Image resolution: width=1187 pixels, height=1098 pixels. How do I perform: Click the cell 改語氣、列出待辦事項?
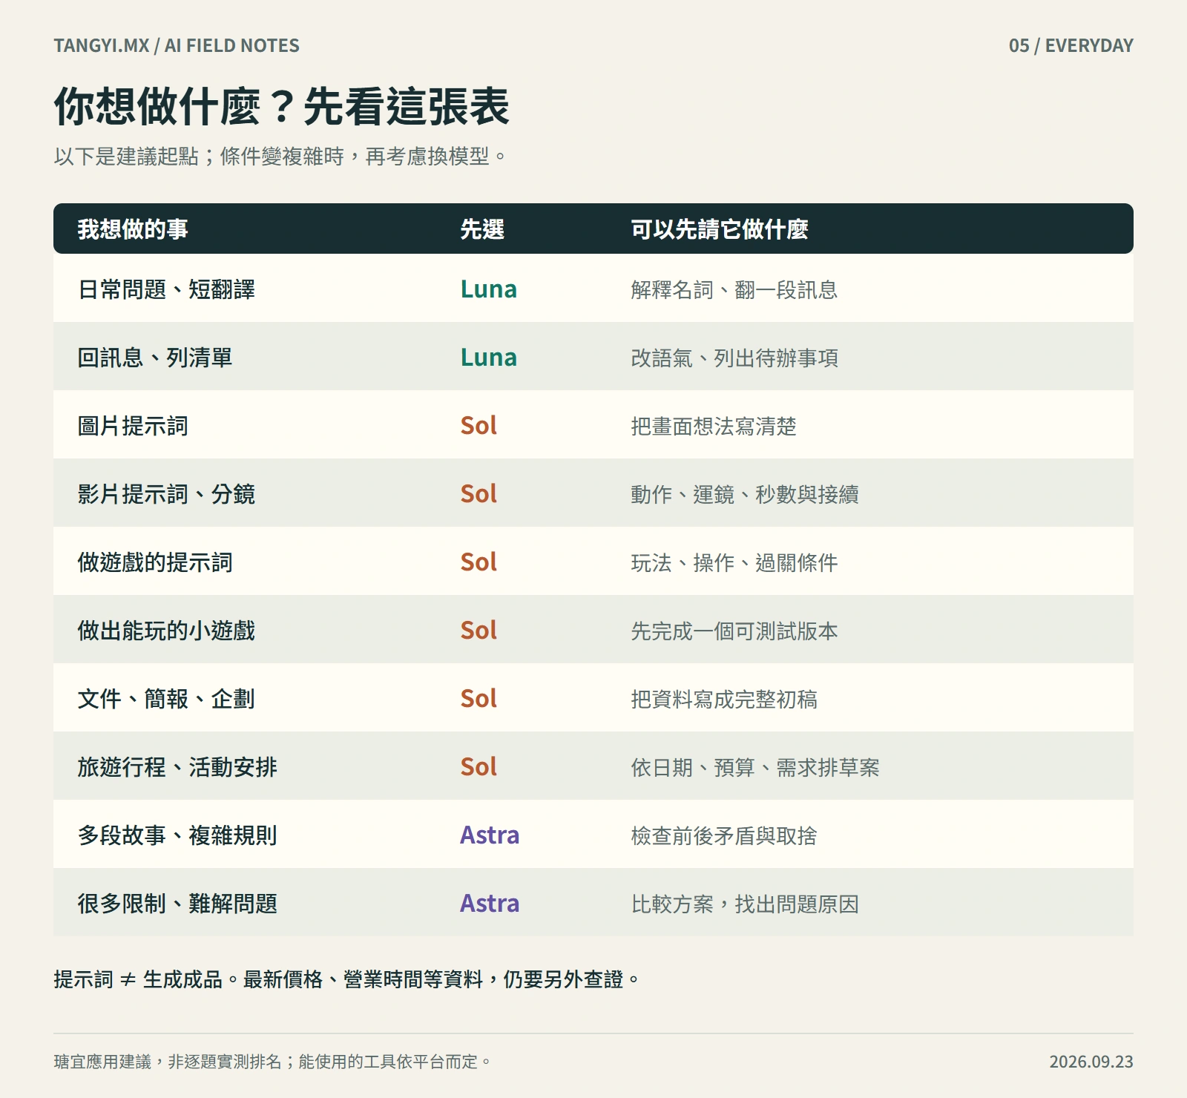(734, 358)
